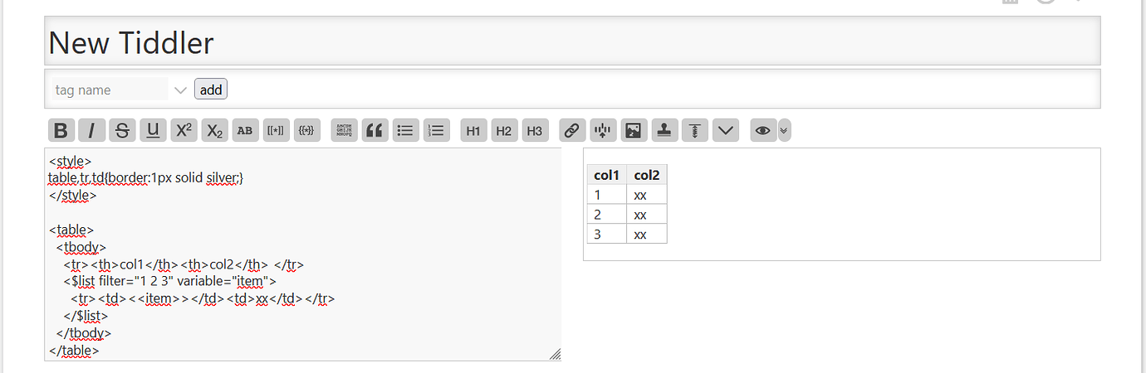Insert a block quote
The height and width of the screenshot is (373, 1146).
point(375,130)
